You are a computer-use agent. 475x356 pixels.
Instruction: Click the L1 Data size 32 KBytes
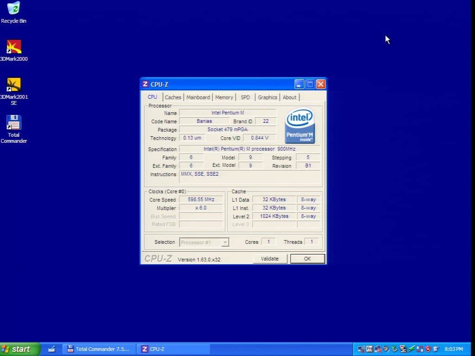coord(274,199)
